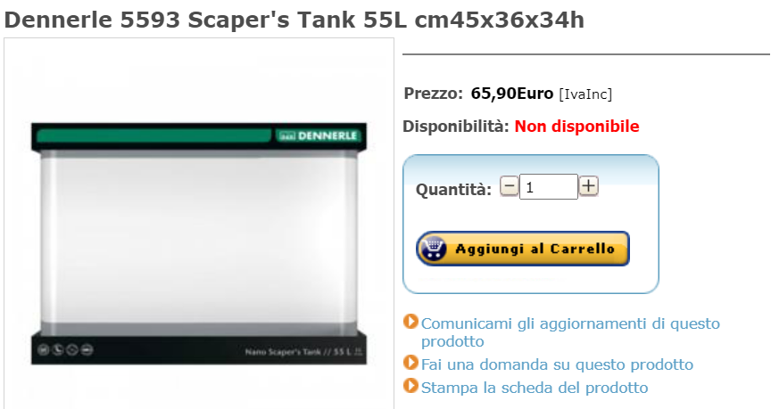
Task: Click the orange arrow beside Comunicami gli aggiornamenti
Action: 410,322
